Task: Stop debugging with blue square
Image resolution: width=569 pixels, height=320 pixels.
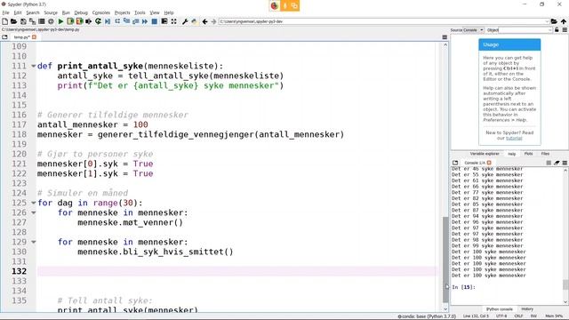Action: (x=154, y=21)
